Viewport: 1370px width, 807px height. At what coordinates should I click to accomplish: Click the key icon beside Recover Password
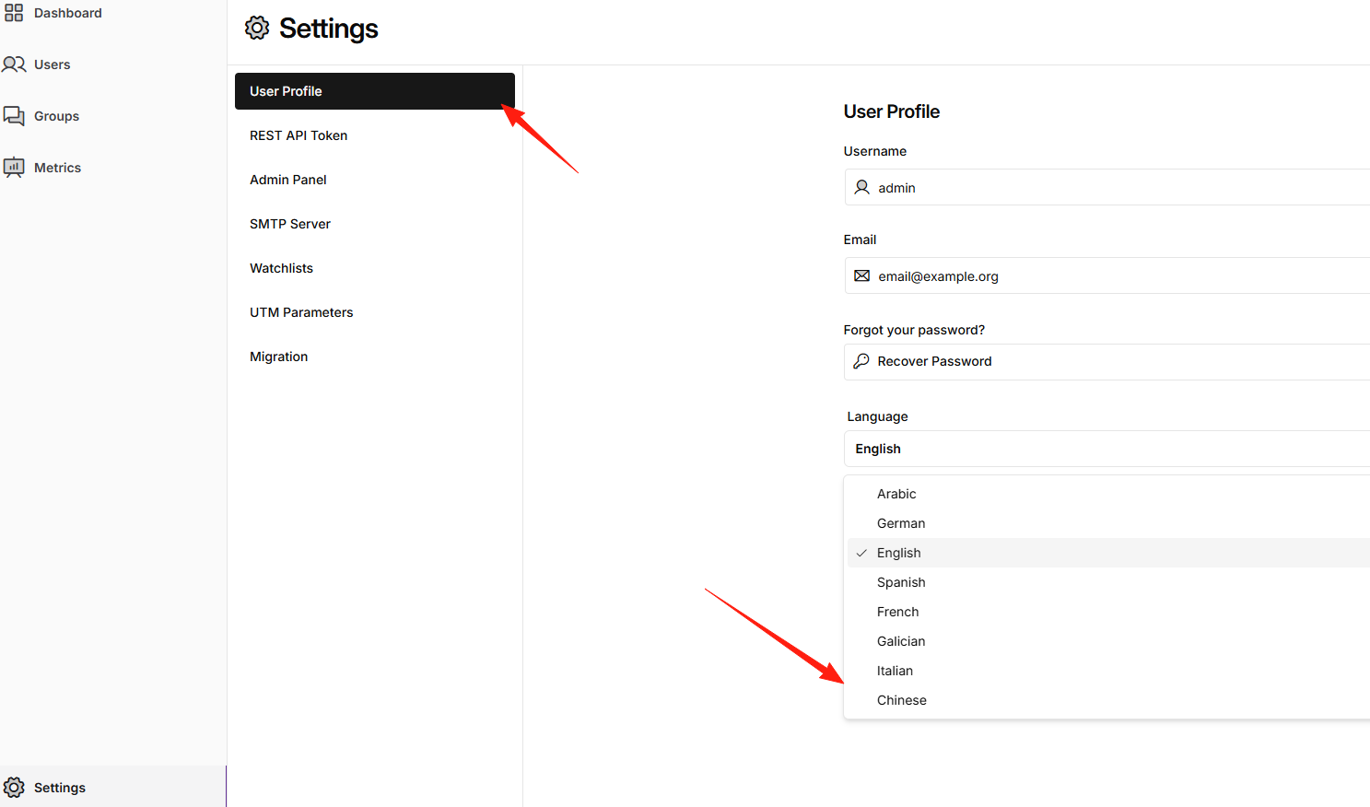point(861,361)
